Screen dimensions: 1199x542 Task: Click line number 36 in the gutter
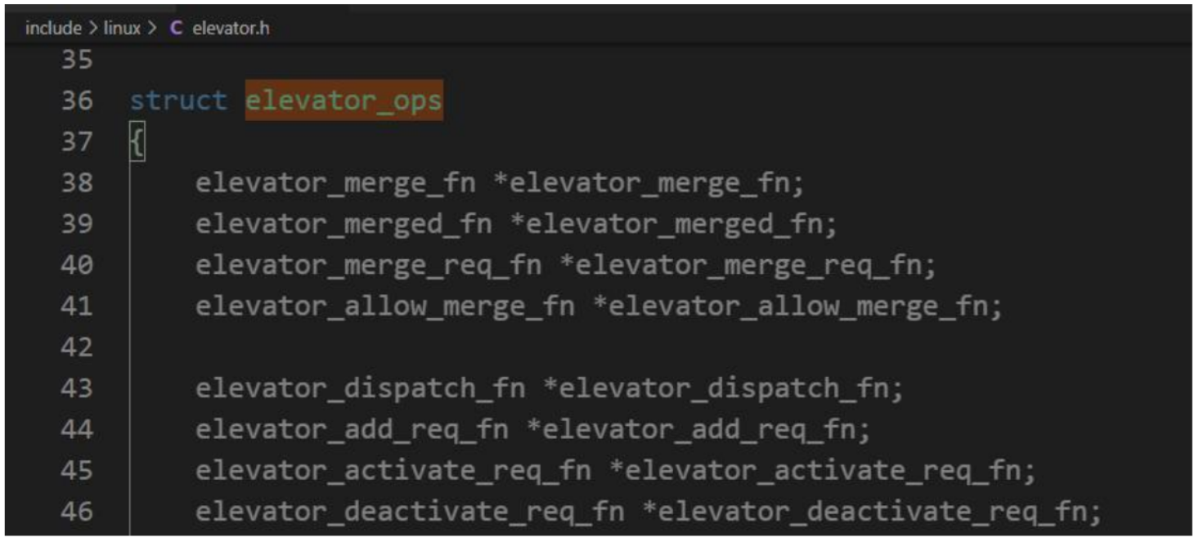tap(77, 101)
